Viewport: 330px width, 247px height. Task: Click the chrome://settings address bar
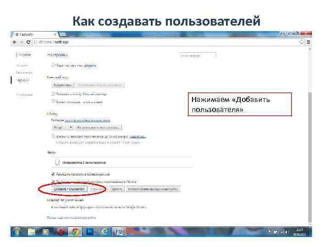coord(166,42)
